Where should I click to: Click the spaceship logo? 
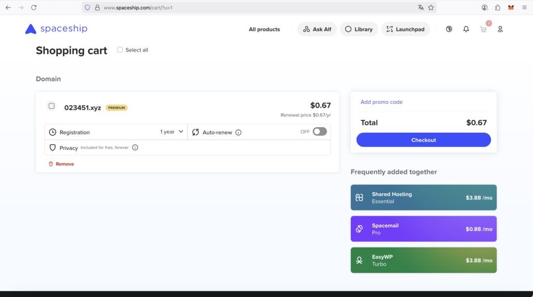click(x=56, y=29)
